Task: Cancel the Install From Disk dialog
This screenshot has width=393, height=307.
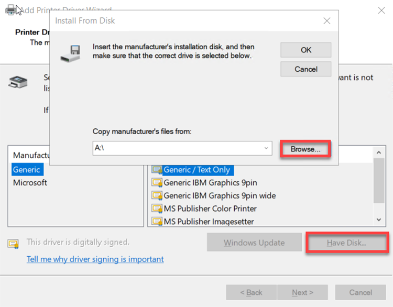Action: (x=306, y=69)
